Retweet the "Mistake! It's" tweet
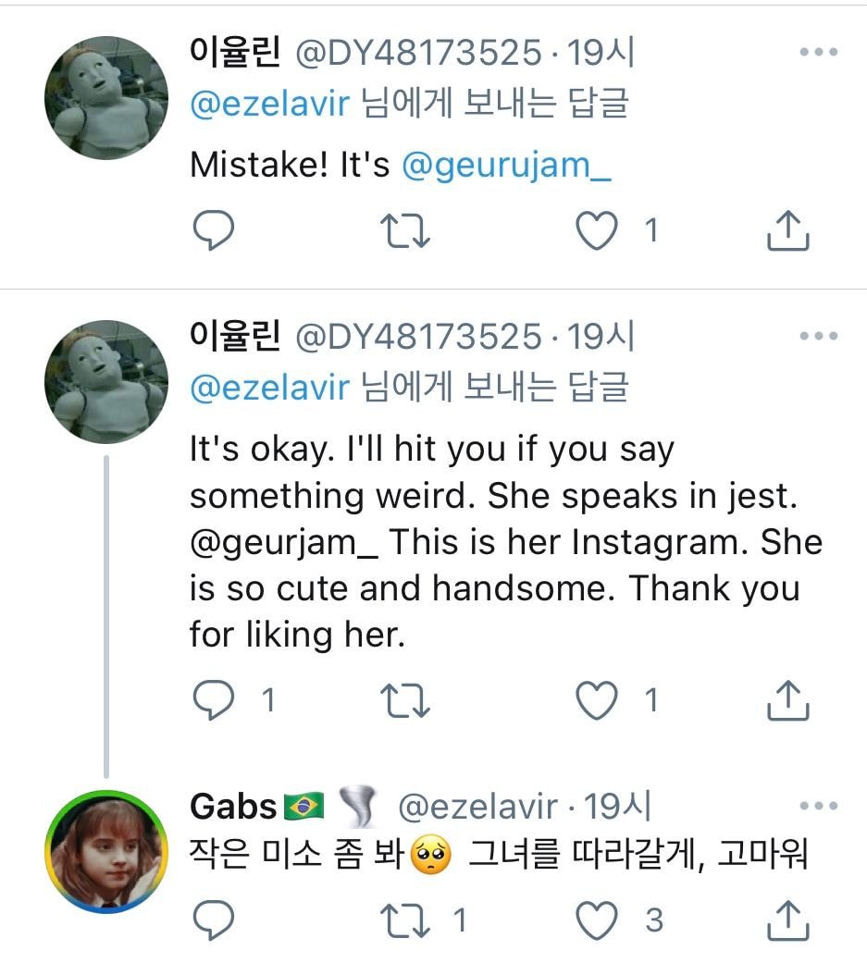867x975 pixels. (x=408, y=231)
